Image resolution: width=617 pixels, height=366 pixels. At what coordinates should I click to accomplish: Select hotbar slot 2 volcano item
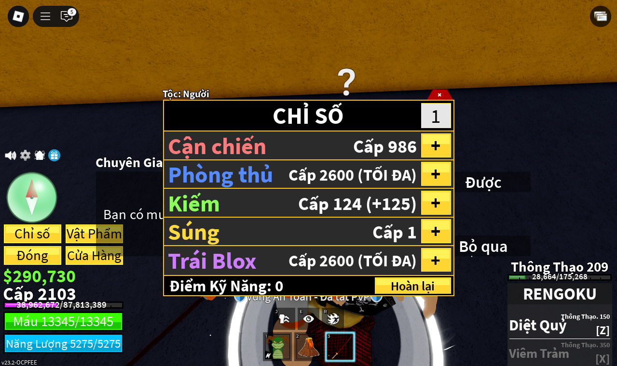click(308, 347)
